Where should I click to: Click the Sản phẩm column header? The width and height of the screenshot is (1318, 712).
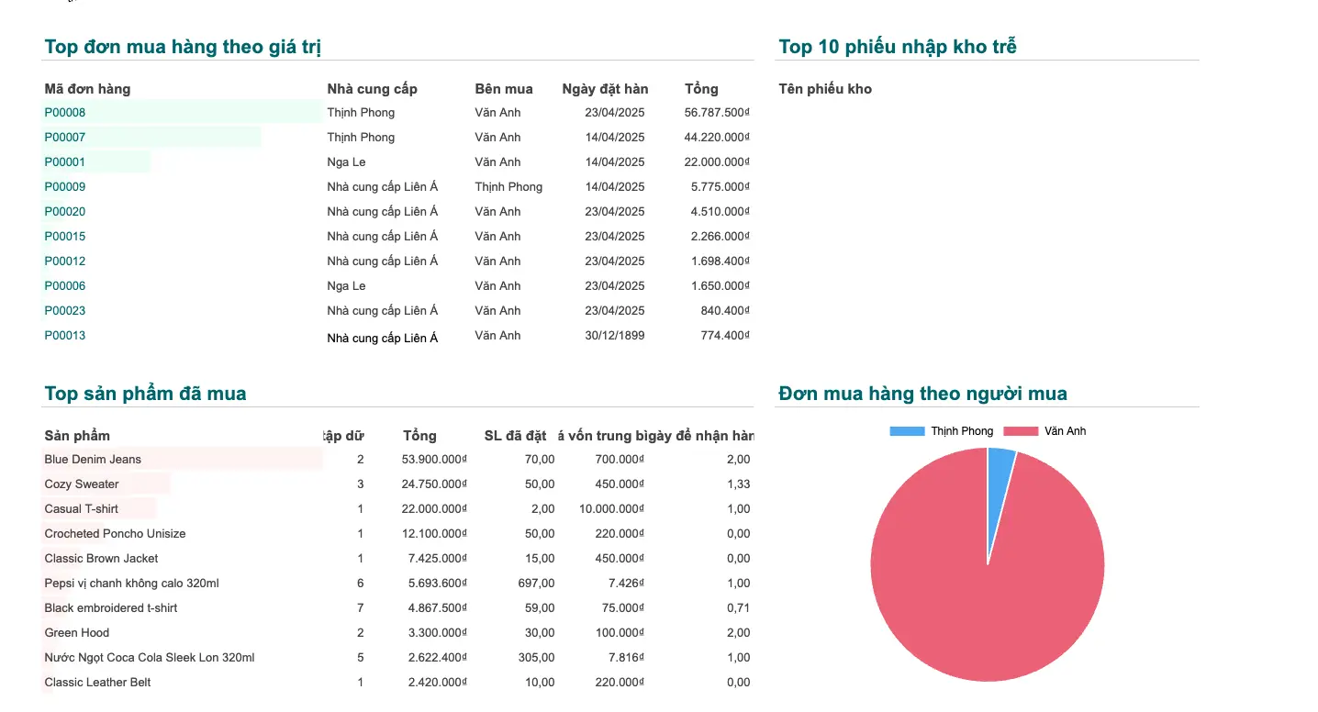click(77, 436)
